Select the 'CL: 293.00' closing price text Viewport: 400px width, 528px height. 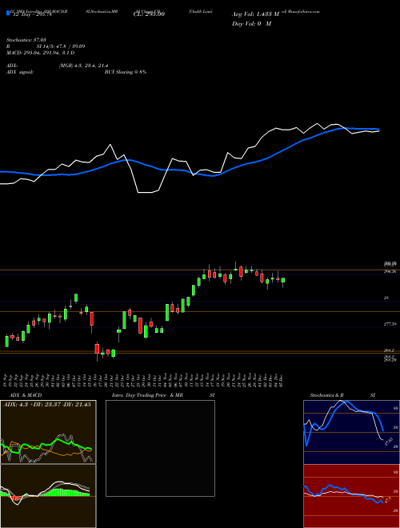[x=149, y=14]
